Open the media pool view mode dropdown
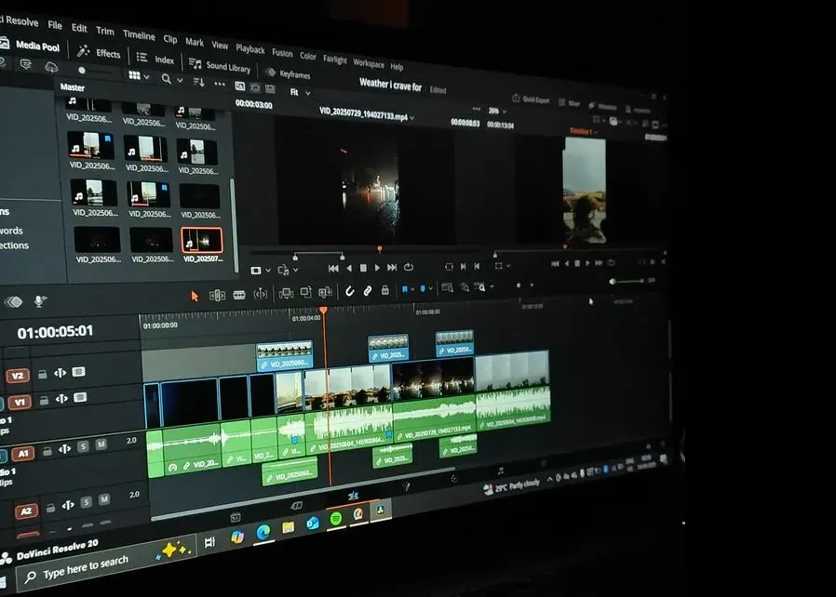Image resolution: width=836 pixels, height=597 pixels. click(x=139, y=76)
